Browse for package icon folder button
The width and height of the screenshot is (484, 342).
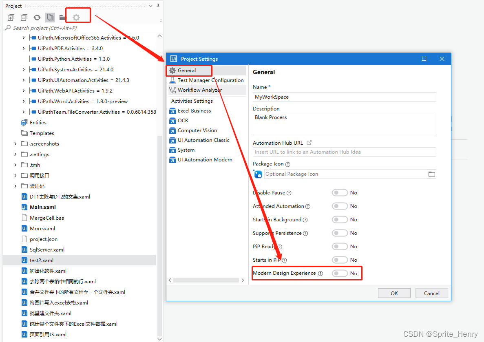(x=431, y=174)
